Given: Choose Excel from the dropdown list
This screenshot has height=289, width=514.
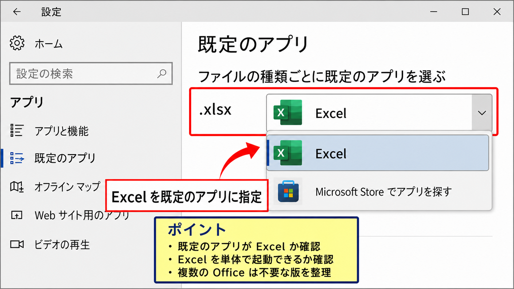Looking at the screenshot, I should pyautogui.click(x=378, y=153).
